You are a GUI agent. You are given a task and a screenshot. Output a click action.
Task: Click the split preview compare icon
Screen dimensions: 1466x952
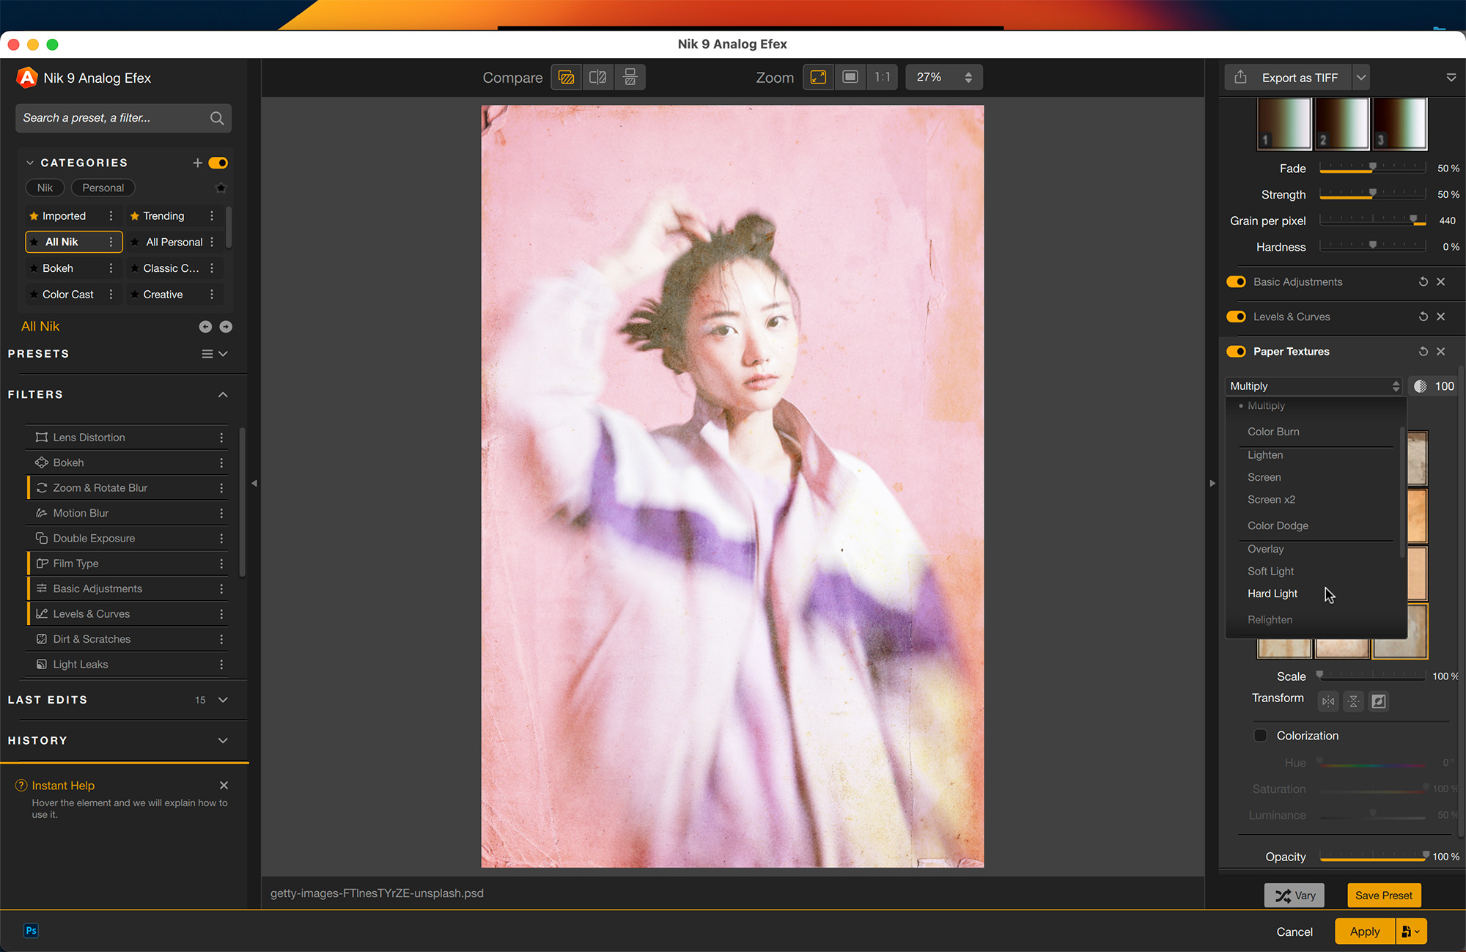click(x=597, y=77)
